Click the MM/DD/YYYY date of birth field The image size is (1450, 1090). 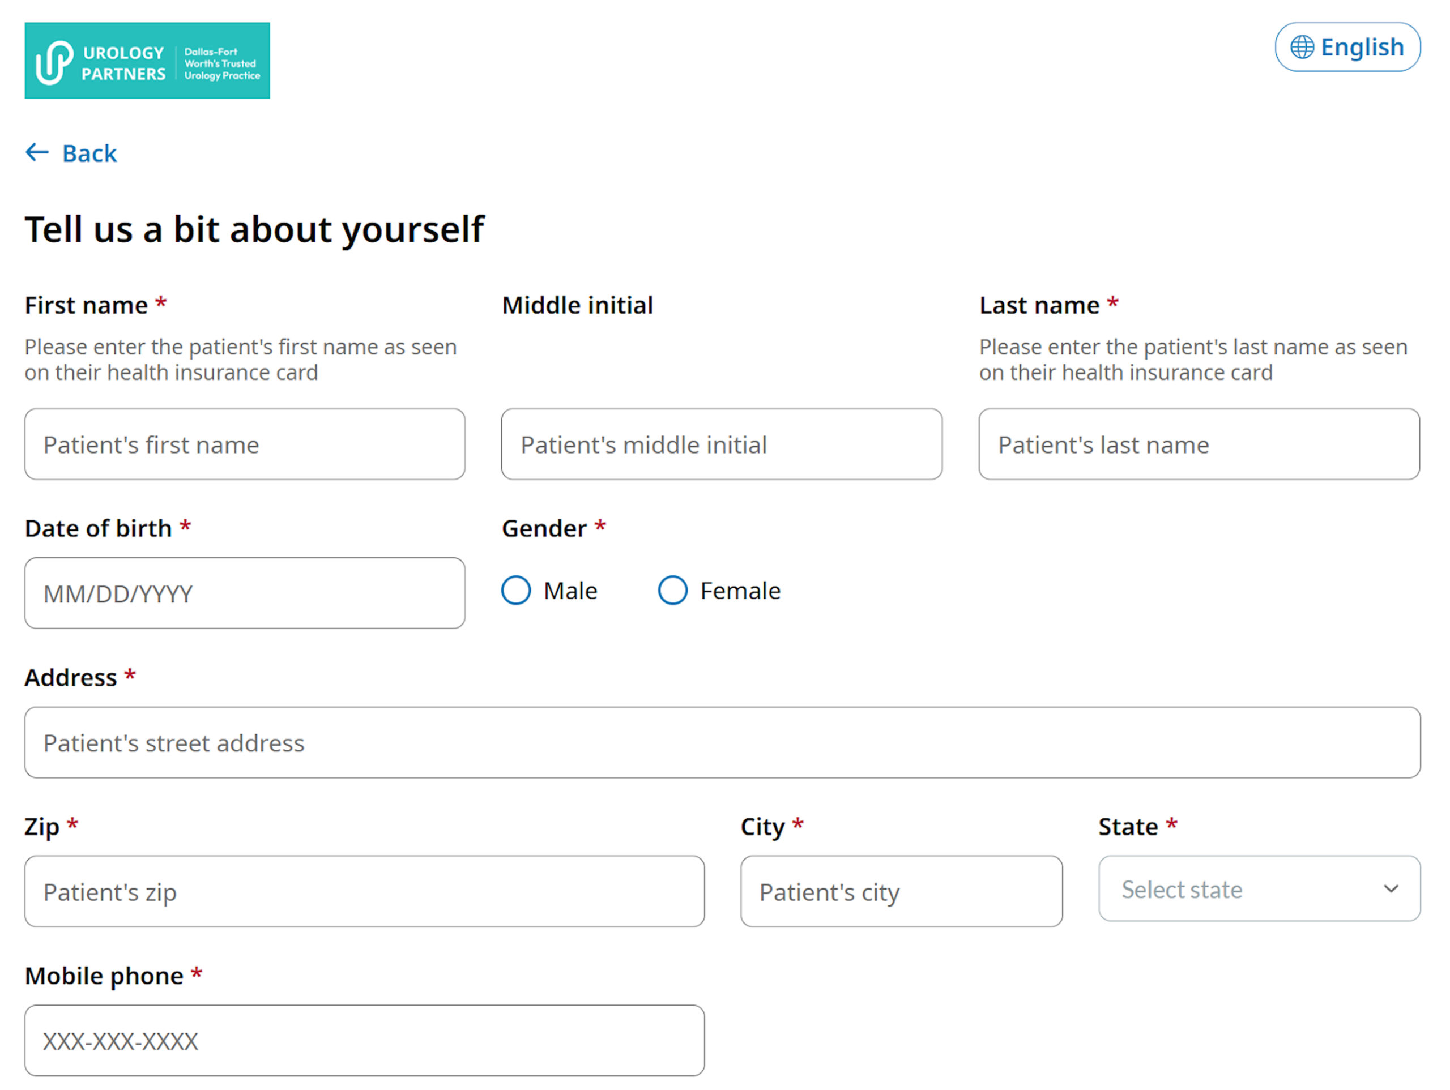245,593
